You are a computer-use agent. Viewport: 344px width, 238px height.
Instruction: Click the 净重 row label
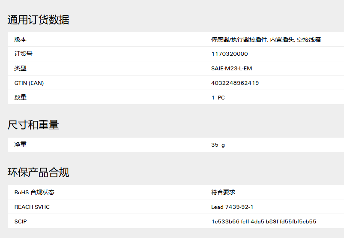[21, 145]
